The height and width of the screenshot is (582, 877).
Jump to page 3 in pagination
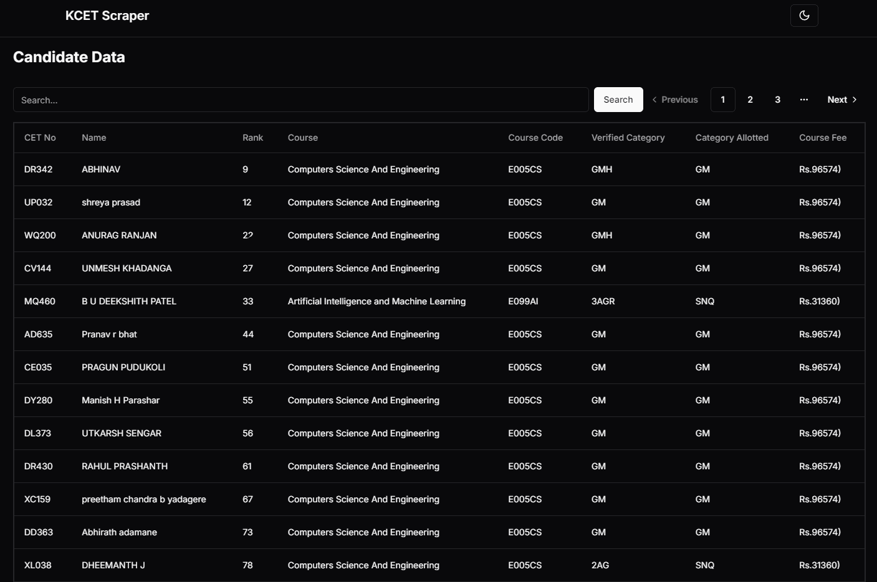tap(777, 100)
